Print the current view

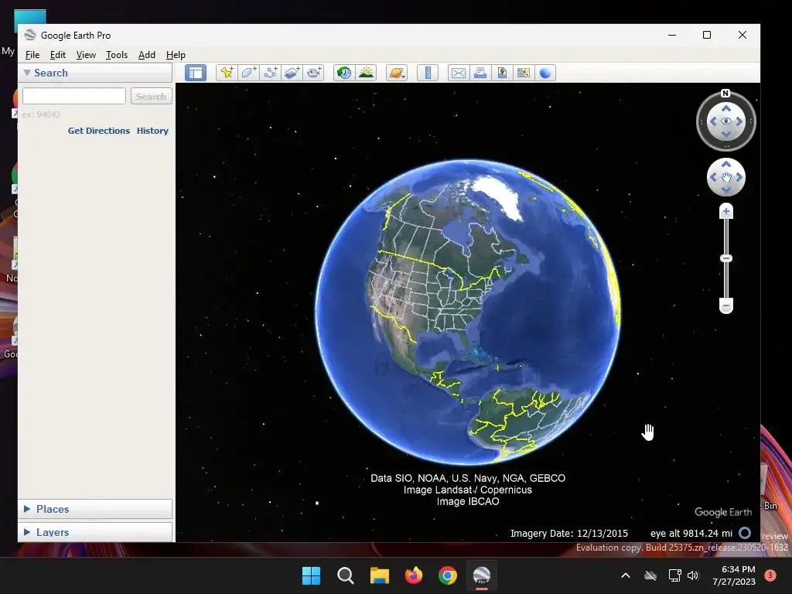[x=480, y=73]
